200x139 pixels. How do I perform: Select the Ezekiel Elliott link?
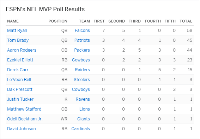point(20,60)
